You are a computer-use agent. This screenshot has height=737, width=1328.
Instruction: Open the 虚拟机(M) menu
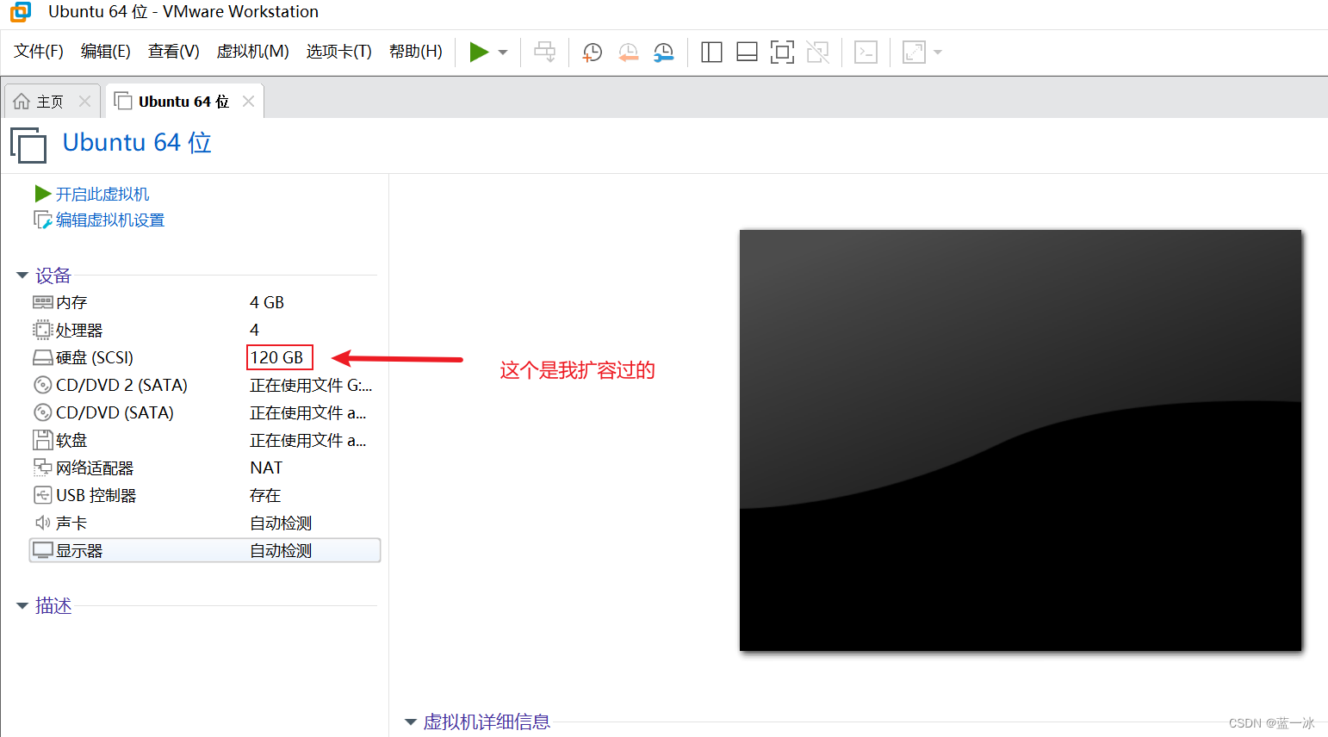[x=253, y=52]
